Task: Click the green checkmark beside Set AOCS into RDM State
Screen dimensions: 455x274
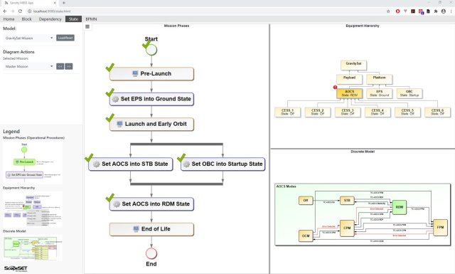Action: 109,198
